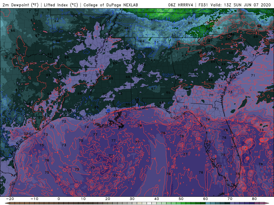Viewport: 274px width, 205px height.
Task: Click the '62' dewpoint value on the map
Action: (174, 35)
